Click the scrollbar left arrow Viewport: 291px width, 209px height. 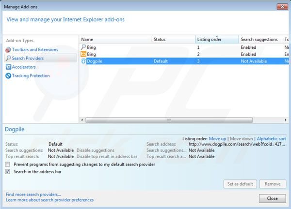(82, 120)
